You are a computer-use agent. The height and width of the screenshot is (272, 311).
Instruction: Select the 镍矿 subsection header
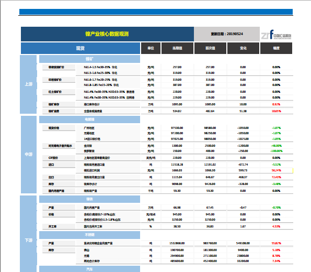(90, 59)
